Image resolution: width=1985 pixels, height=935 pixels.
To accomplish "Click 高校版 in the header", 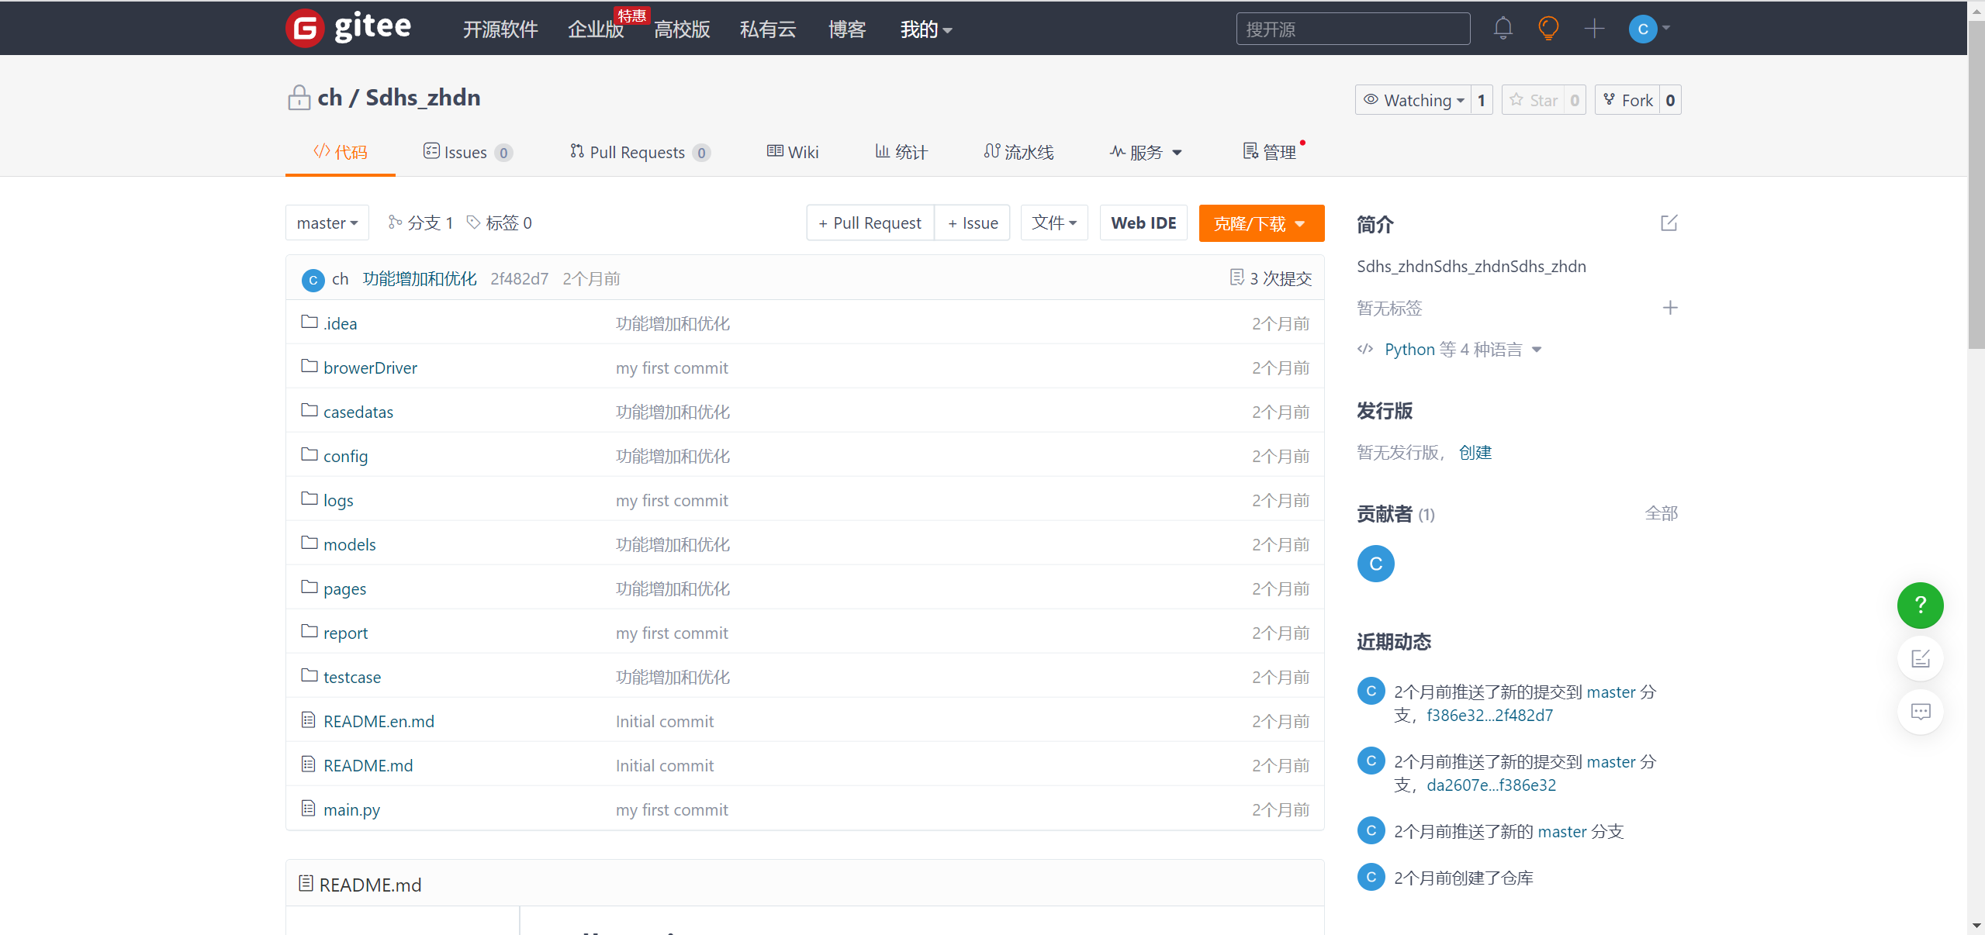I will [x=682, y=29].
